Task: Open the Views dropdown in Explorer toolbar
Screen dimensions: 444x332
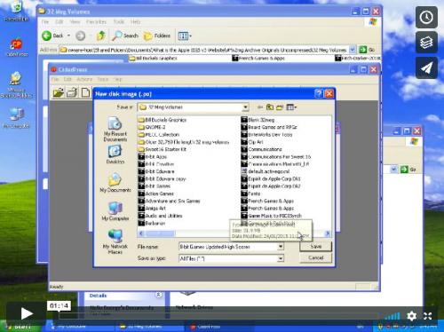Action: 185,36
